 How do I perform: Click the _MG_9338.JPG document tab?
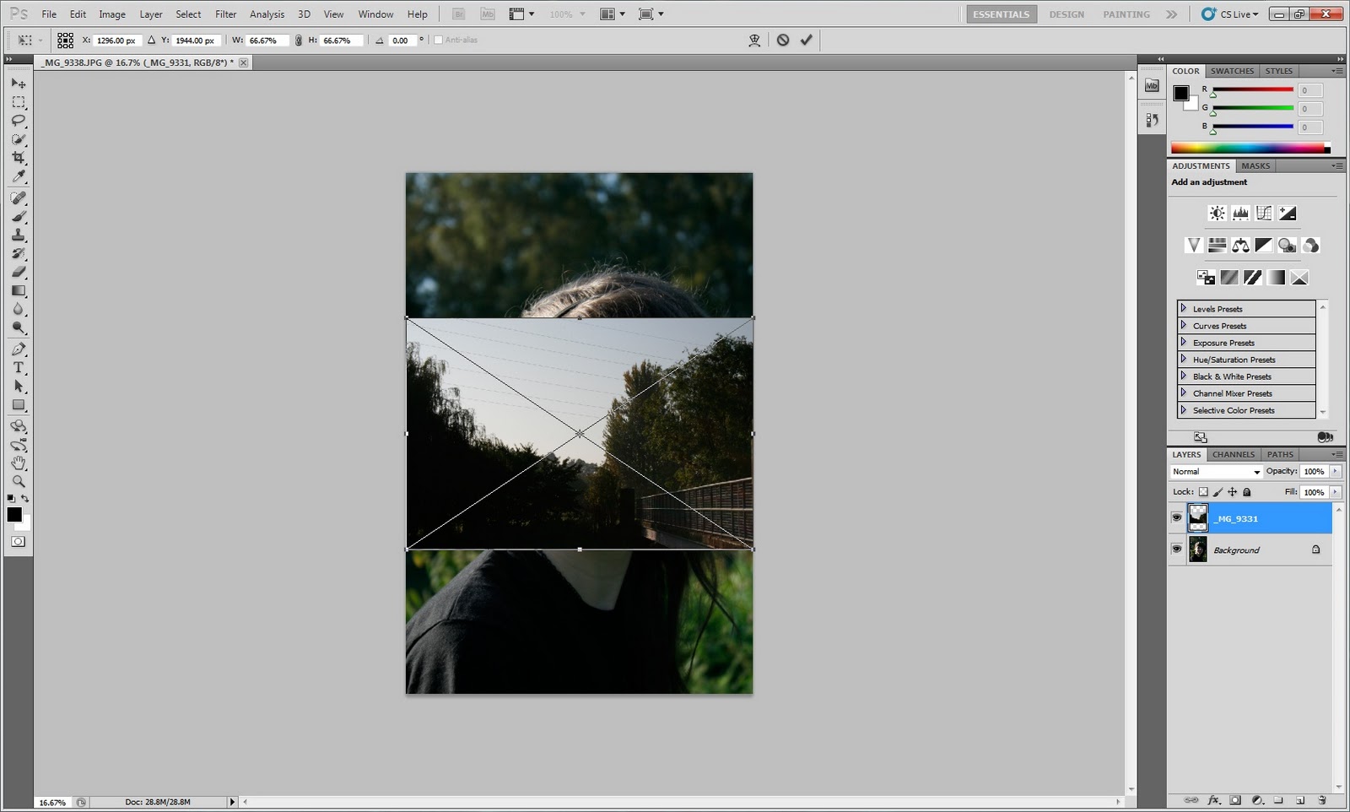[x=135, y=62]
